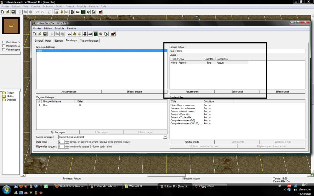Test the map from main window toolbar
Screen dimensions: 314x196
100,12
